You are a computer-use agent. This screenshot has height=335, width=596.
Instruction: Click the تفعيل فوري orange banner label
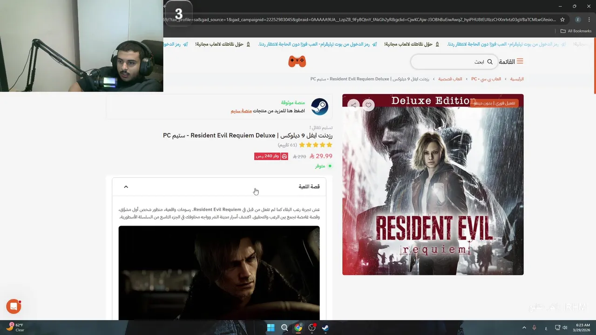pyautogui.click(x=494, y=103)
